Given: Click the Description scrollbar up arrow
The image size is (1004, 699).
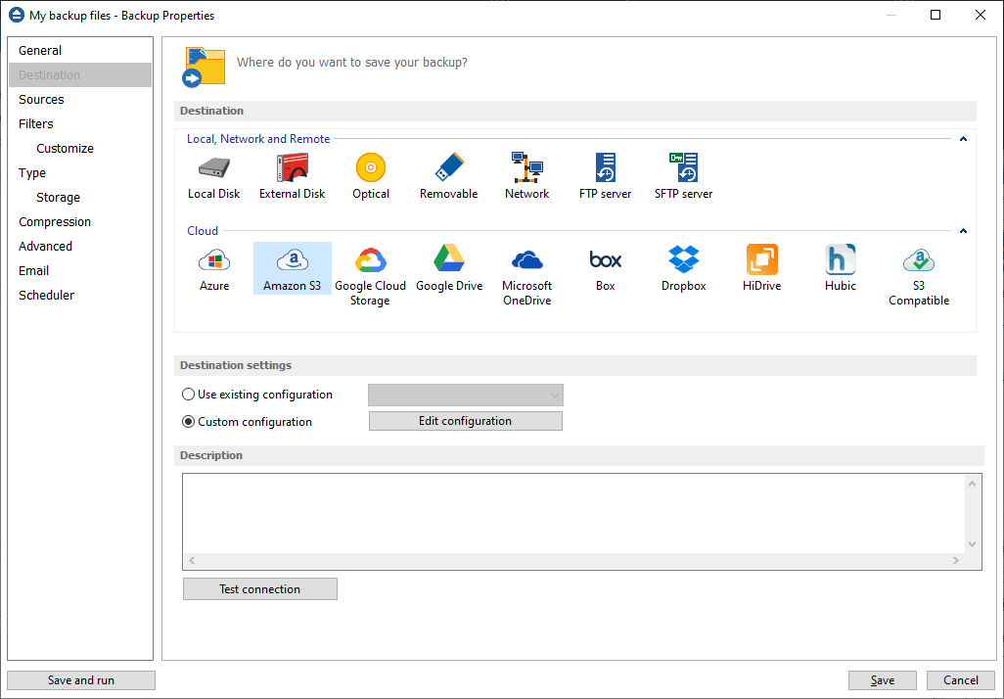Looking at the screenshot, I should pyautogui.click(x=972, y=484).
